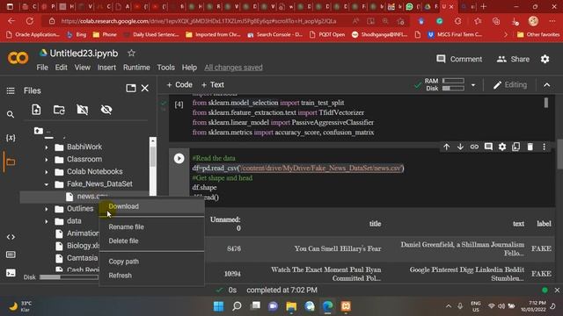Click the browser address bar URL

coord(199,21)
